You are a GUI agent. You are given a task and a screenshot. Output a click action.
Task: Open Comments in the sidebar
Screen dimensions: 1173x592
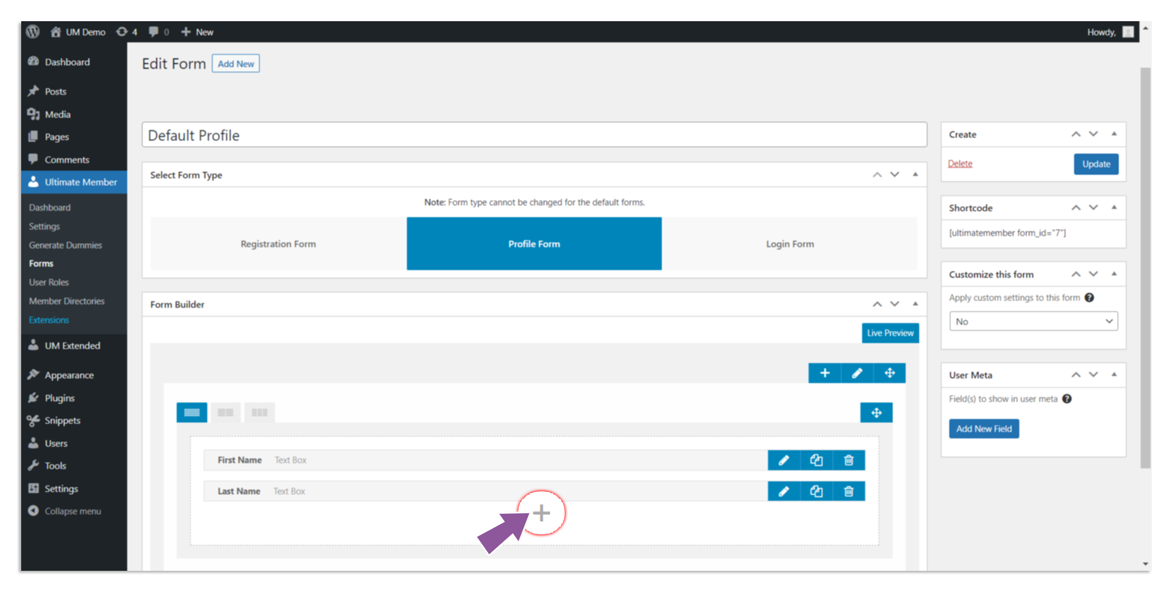tap(67, 159)
